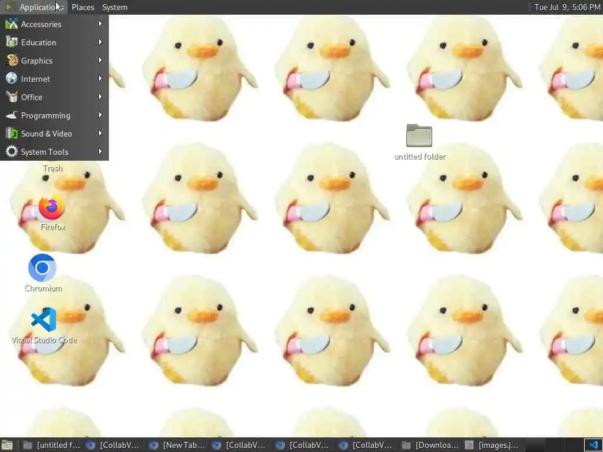Switch to the Downloads taskbar window
This screenshot has width=603, height=452.
click(x=430, y=445)
